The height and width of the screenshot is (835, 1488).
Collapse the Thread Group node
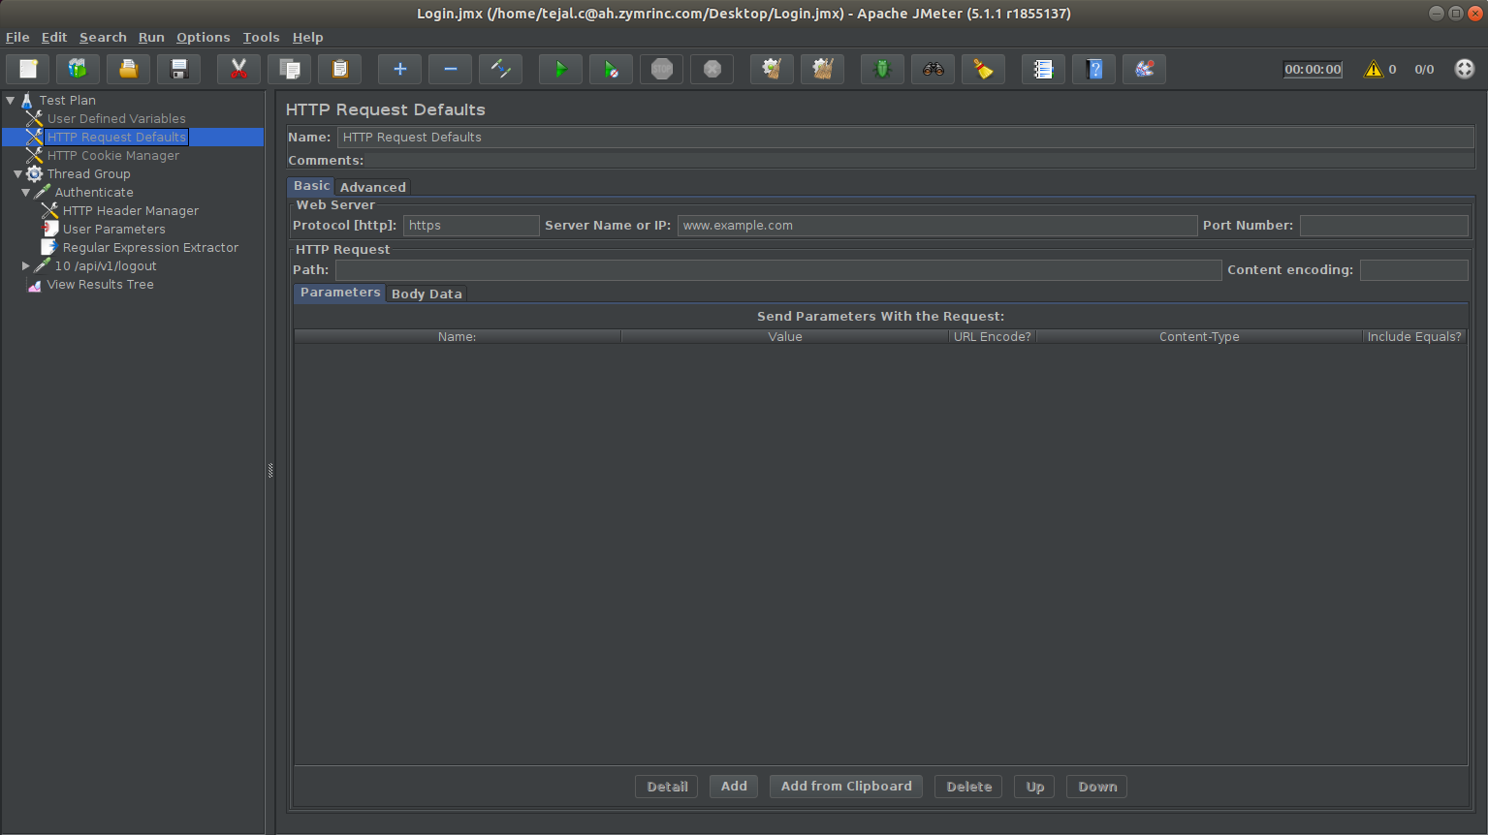click(x=18, y=174)
